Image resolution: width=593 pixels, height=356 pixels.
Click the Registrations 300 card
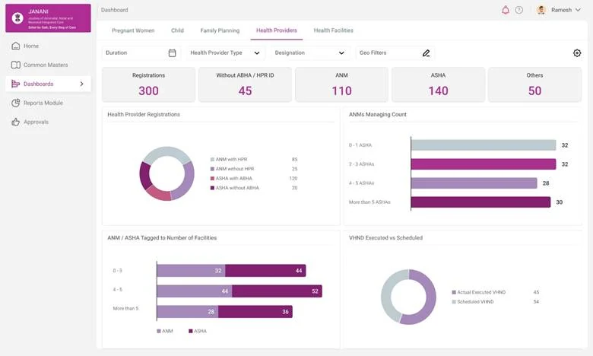[x=148, y=84]
